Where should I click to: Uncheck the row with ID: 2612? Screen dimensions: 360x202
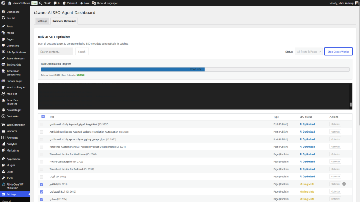[x=41, y=192]
